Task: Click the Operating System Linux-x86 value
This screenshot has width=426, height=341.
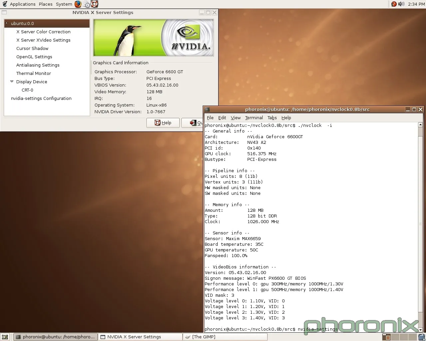Action: (156, 105)
